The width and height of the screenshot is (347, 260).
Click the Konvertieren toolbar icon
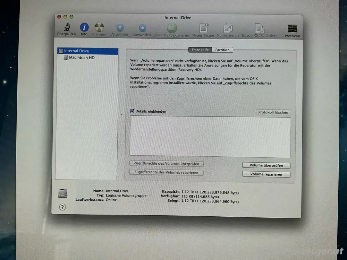228,28
